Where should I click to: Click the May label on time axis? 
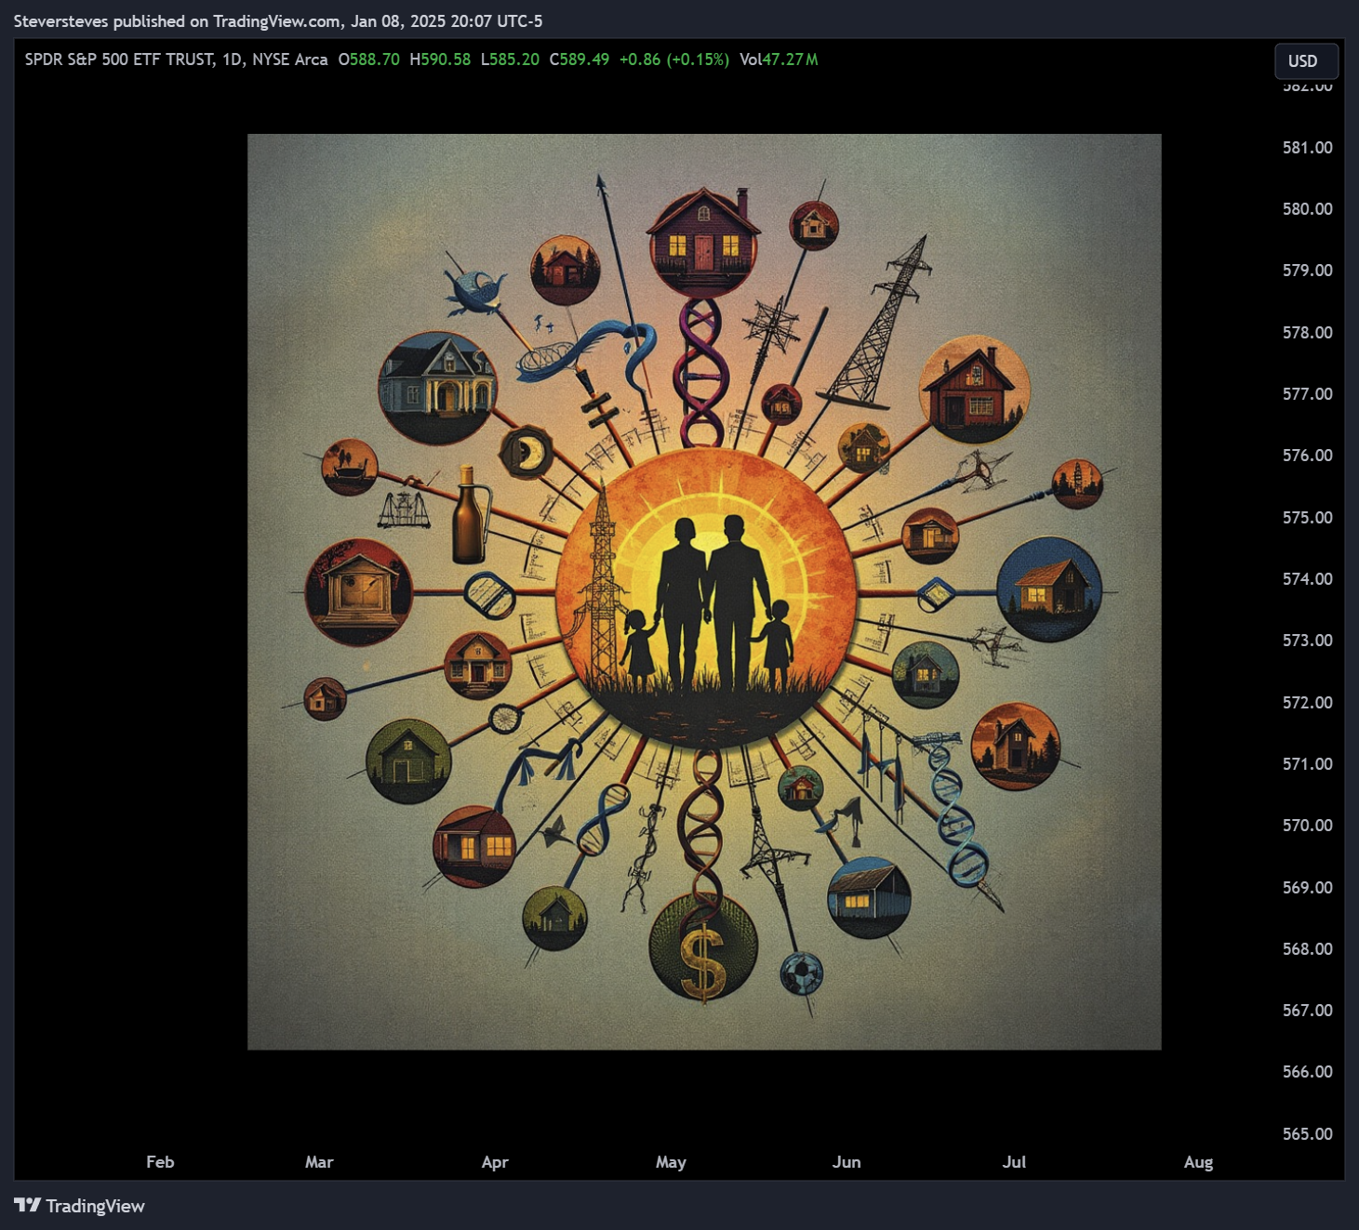pyautogui.click(x=671, y=1162)
